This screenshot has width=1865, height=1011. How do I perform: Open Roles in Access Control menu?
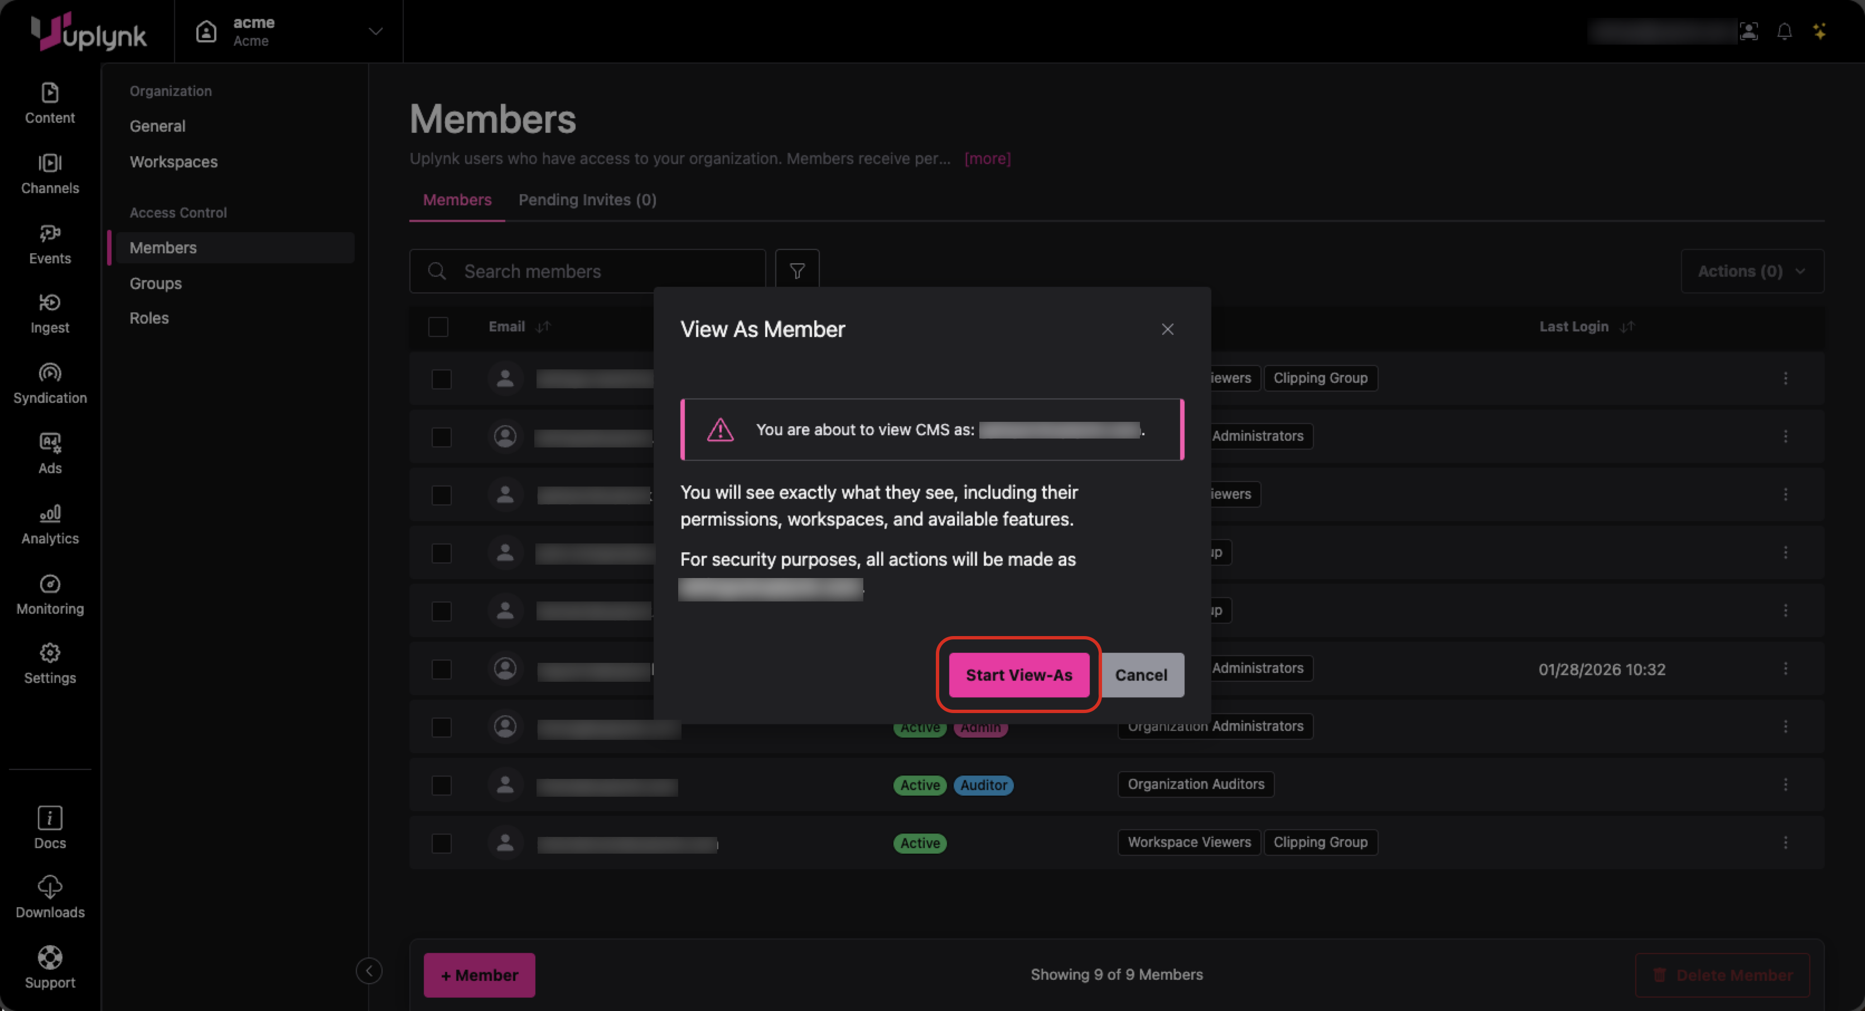148,318
